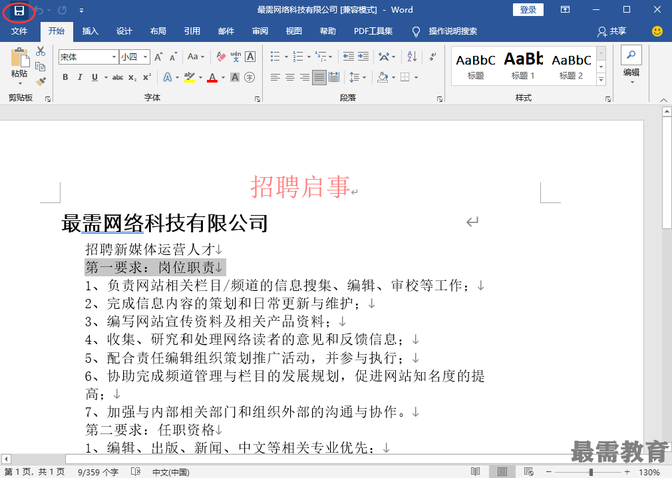
Task: Switch to the 审阅 Review tab
Action: pos(260,31)
